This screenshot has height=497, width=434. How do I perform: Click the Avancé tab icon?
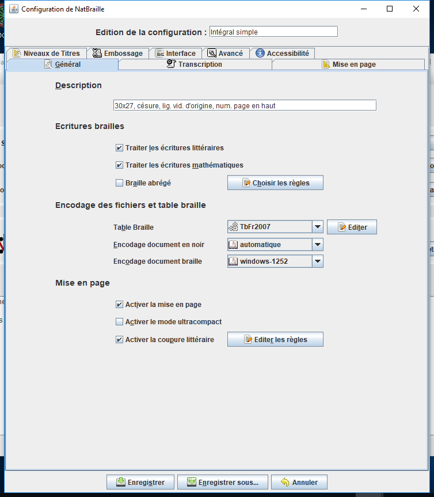(212, 53)
